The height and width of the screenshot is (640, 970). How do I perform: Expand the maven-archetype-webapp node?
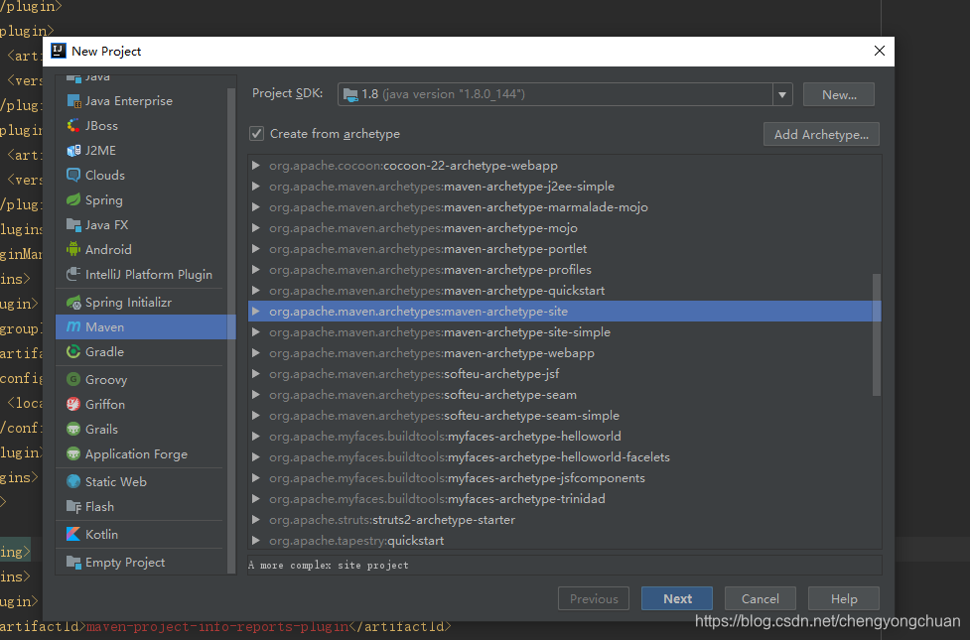click(255, 352)
